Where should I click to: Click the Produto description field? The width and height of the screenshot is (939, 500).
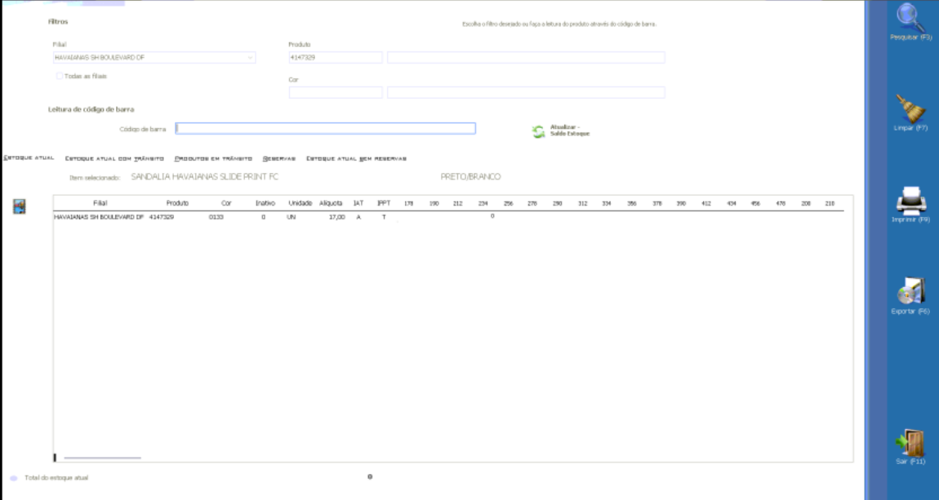tap(526, 58)
